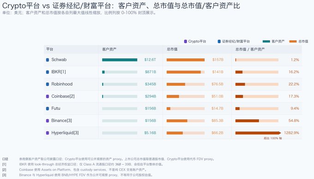The height and width of the screenshot is (179, 314).
Task: Click the Crypto平台 legend label
Action: pyautogui.click(x=197, y=41)
